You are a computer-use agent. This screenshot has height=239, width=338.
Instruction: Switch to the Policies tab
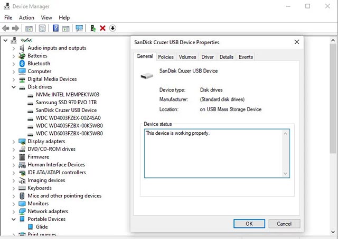pyautogui.click(x=166, y=57)
